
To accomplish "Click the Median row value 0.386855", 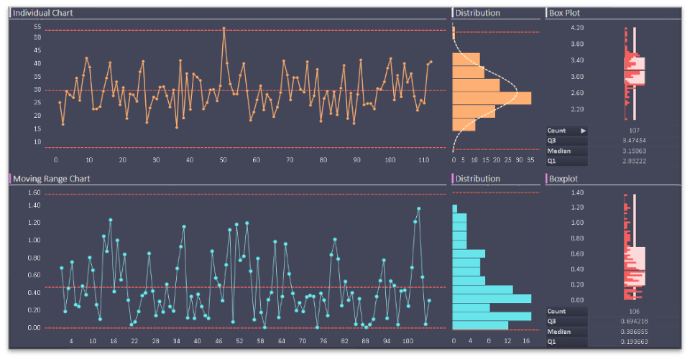I will pyautogui.click(x=634, y=332).
